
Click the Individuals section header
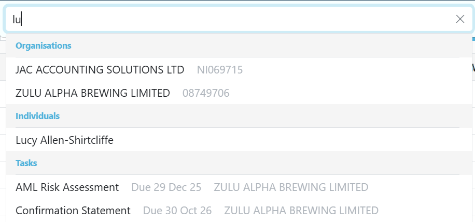[x=37, y=116]
